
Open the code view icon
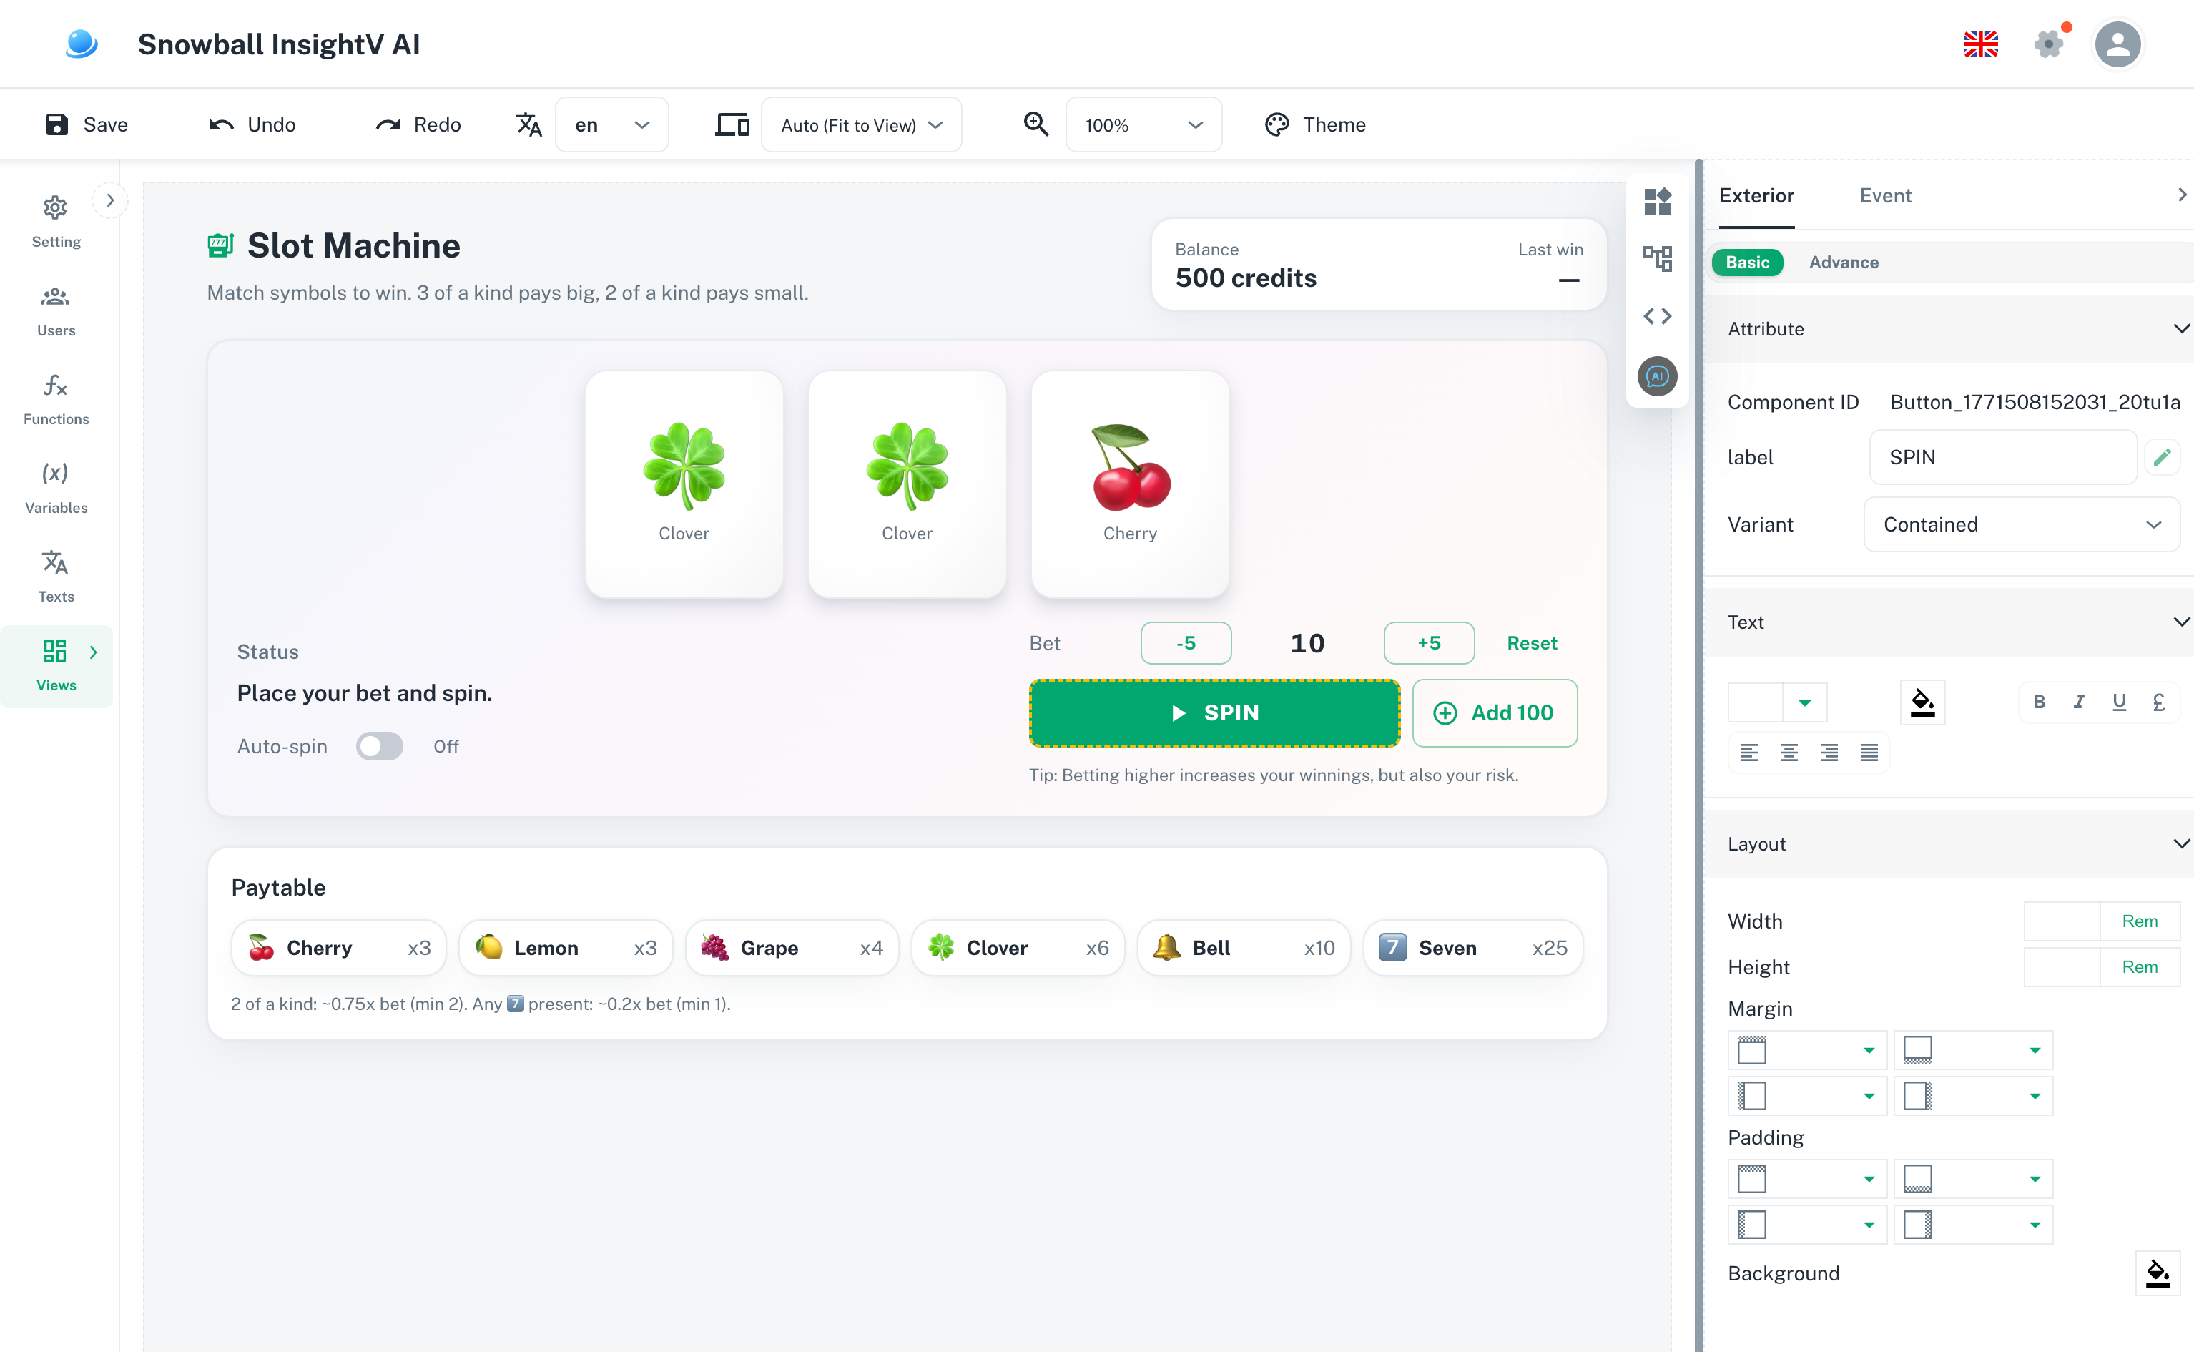tap(1658, 315)
